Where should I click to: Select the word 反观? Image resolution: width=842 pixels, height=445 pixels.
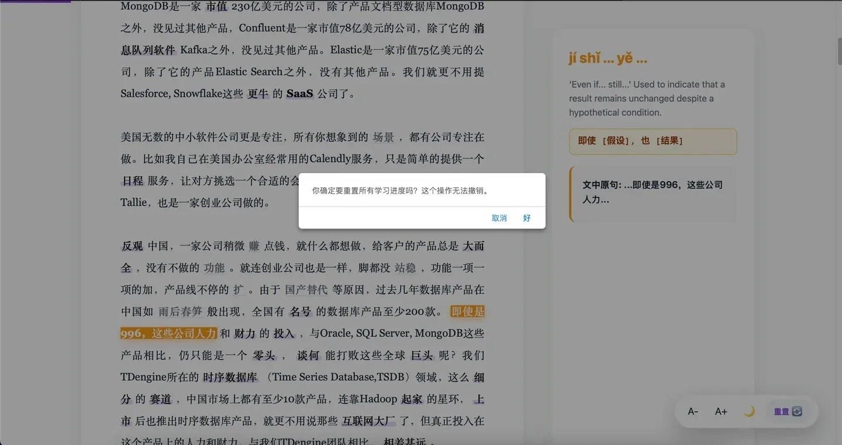(x=132, y=246)
